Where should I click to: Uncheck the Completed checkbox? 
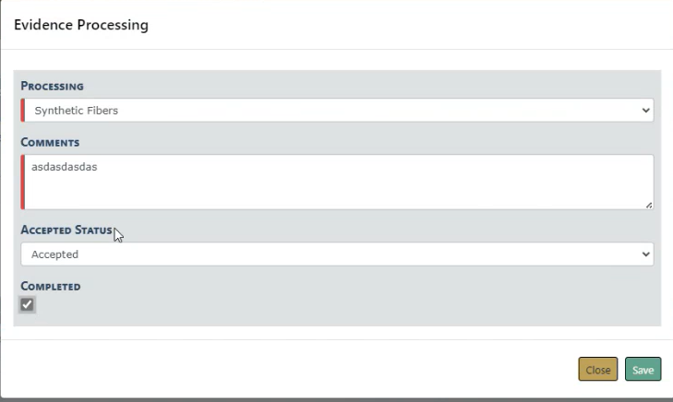click(28, 304)
